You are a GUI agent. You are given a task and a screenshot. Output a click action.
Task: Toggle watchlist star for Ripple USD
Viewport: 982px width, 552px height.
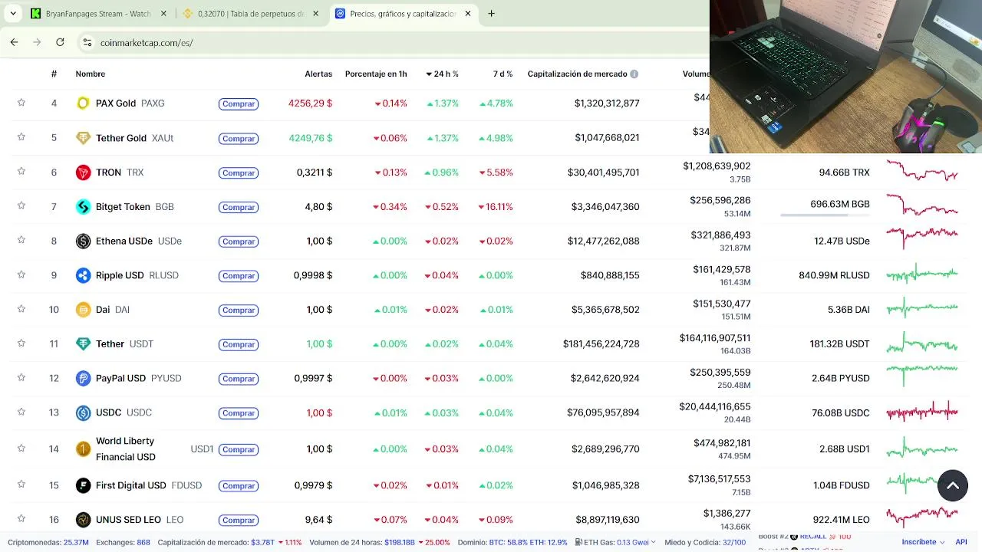coord(21,274)
